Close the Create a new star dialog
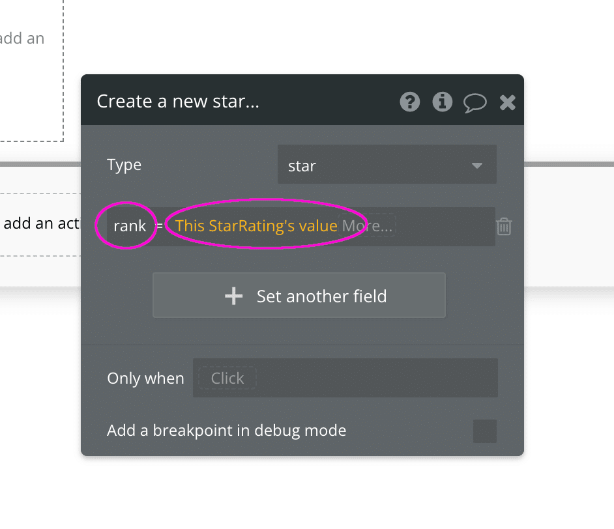The height and width of the screenshot is (529, 614). tap(508, 102)
